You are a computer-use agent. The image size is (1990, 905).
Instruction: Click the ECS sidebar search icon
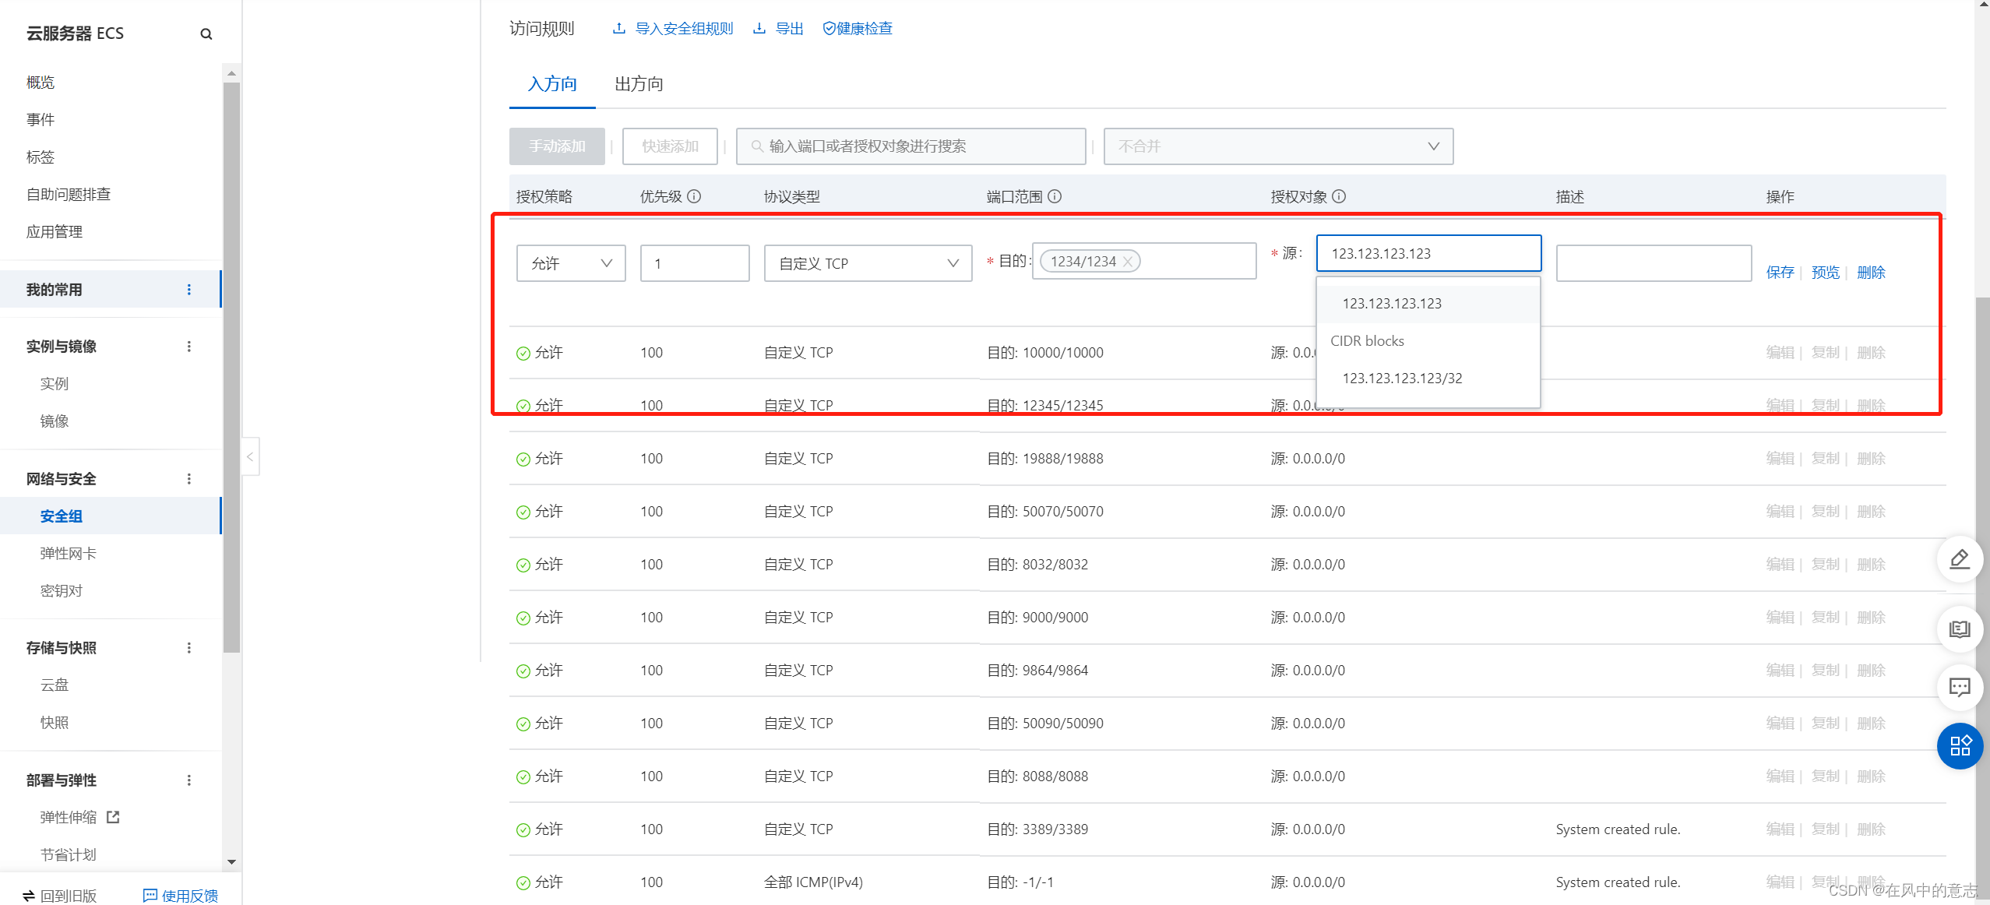point(206,33)
